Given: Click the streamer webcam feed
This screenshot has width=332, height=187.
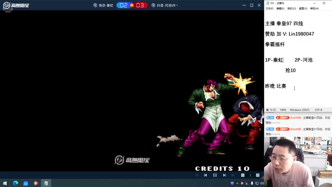Looking at the screenshot, I should point(298,162).
